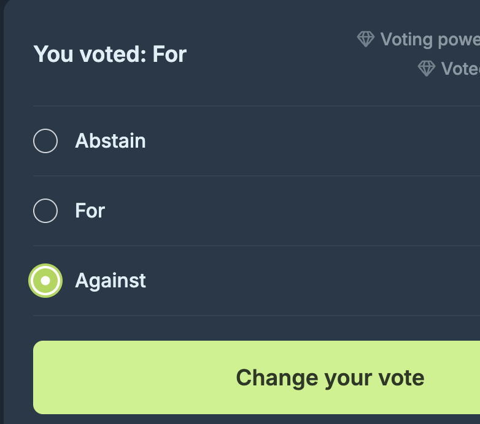Click the white dot inside the Against radio

click(45, 281)
